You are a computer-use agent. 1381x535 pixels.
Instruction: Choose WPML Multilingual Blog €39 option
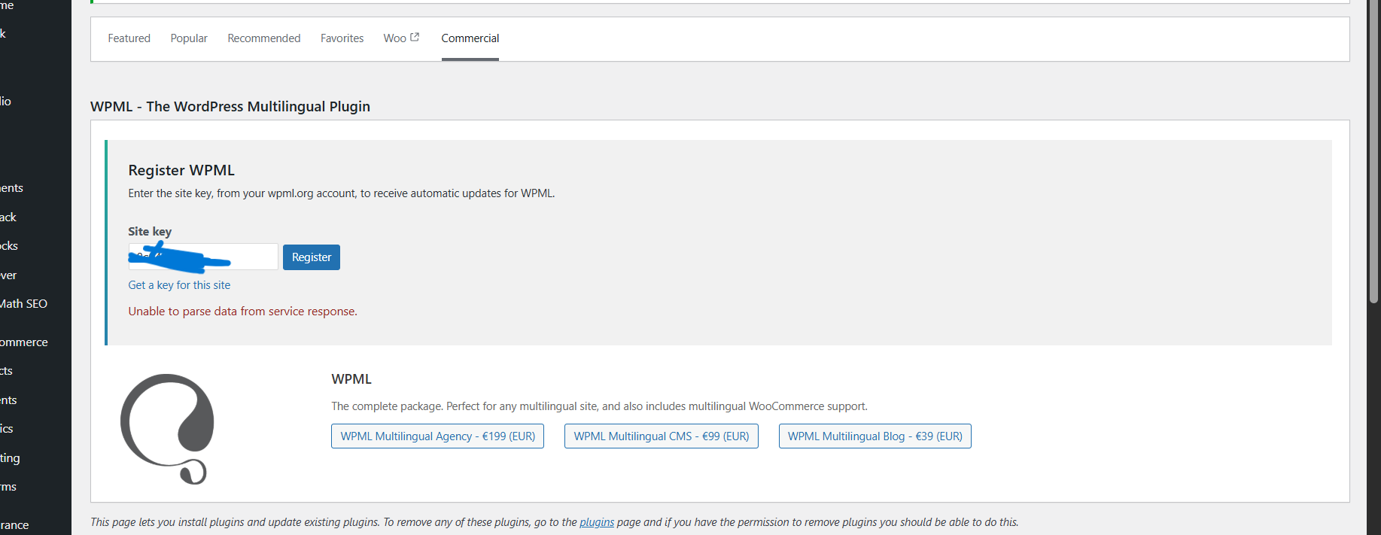875,436
